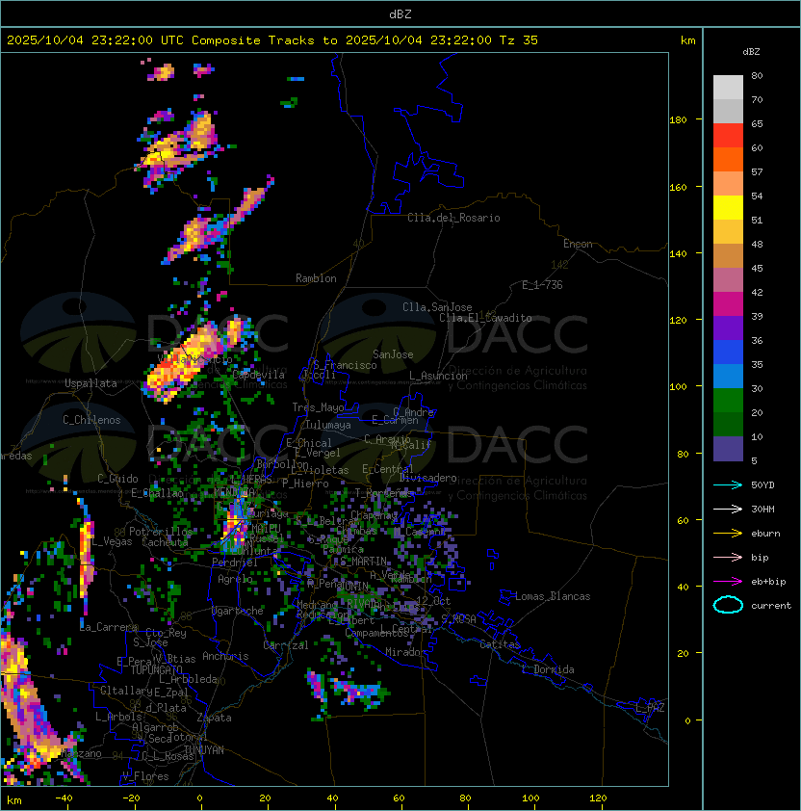Click the 'Manzano' map label
Image resolution: width=801 pixels, height=811 pixels.
click(x=81, y=753)
